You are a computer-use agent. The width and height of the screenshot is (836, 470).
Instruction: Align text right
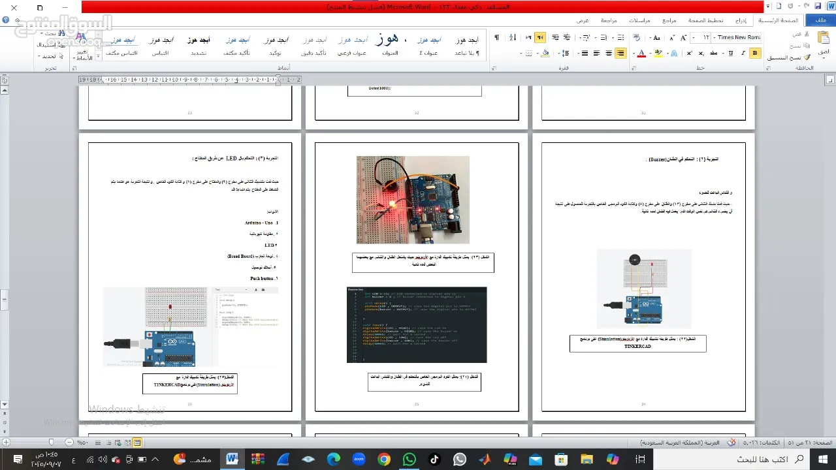click(620, 53)
